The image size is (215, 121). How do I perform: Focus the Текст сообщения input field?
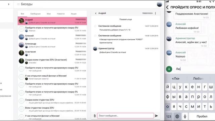click(125, 116)
